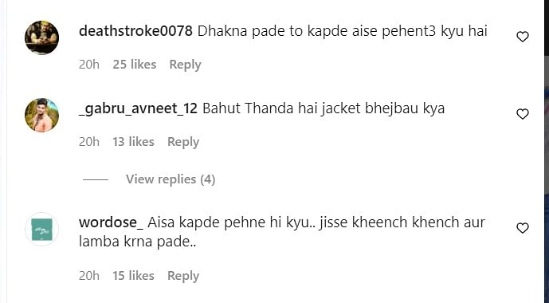Click the line beside View replies
549x303 pixels.
coord(96,179)
